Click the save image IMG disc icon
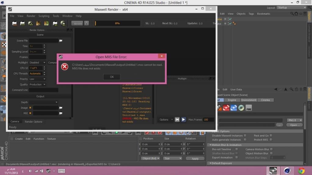This screenshot has height=175, width=312. pyautogui.click(x=63, y=23)
